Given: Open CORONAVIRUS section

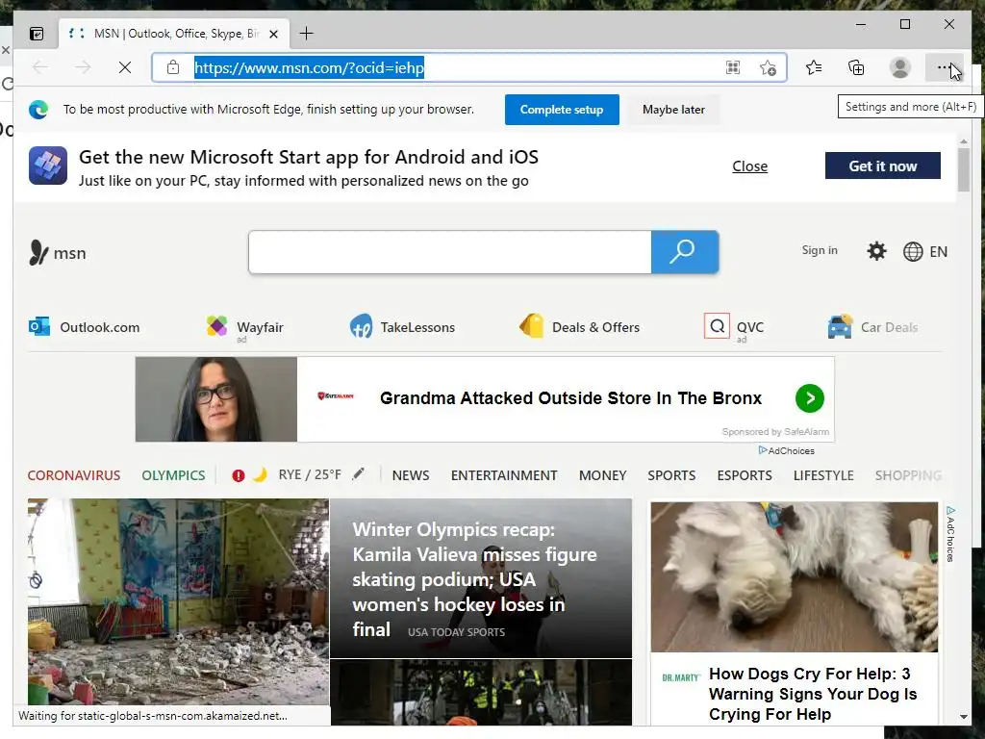Looking at the screenshot, I should coord(74,475).
